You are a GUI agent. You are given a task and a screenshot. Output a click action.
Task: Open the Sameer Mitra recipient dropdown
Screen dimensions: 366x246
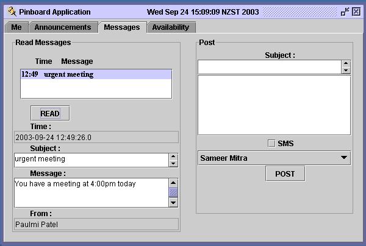[274, 158]
